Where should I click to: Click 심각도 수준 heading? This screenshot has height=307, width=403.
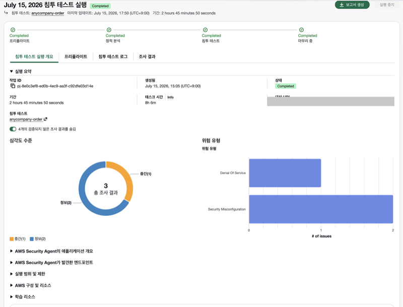pyautogui.click(x=21, y=140)
